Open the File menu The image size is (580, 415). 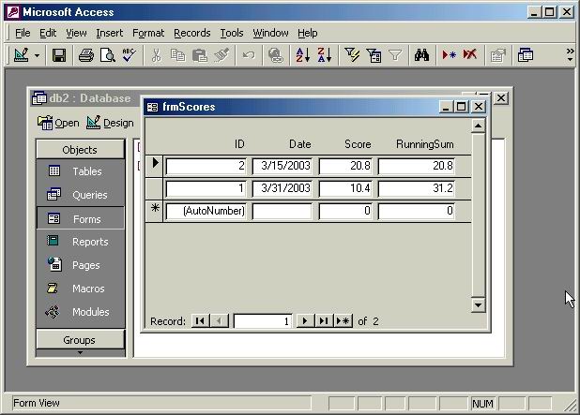coord(23,33)
